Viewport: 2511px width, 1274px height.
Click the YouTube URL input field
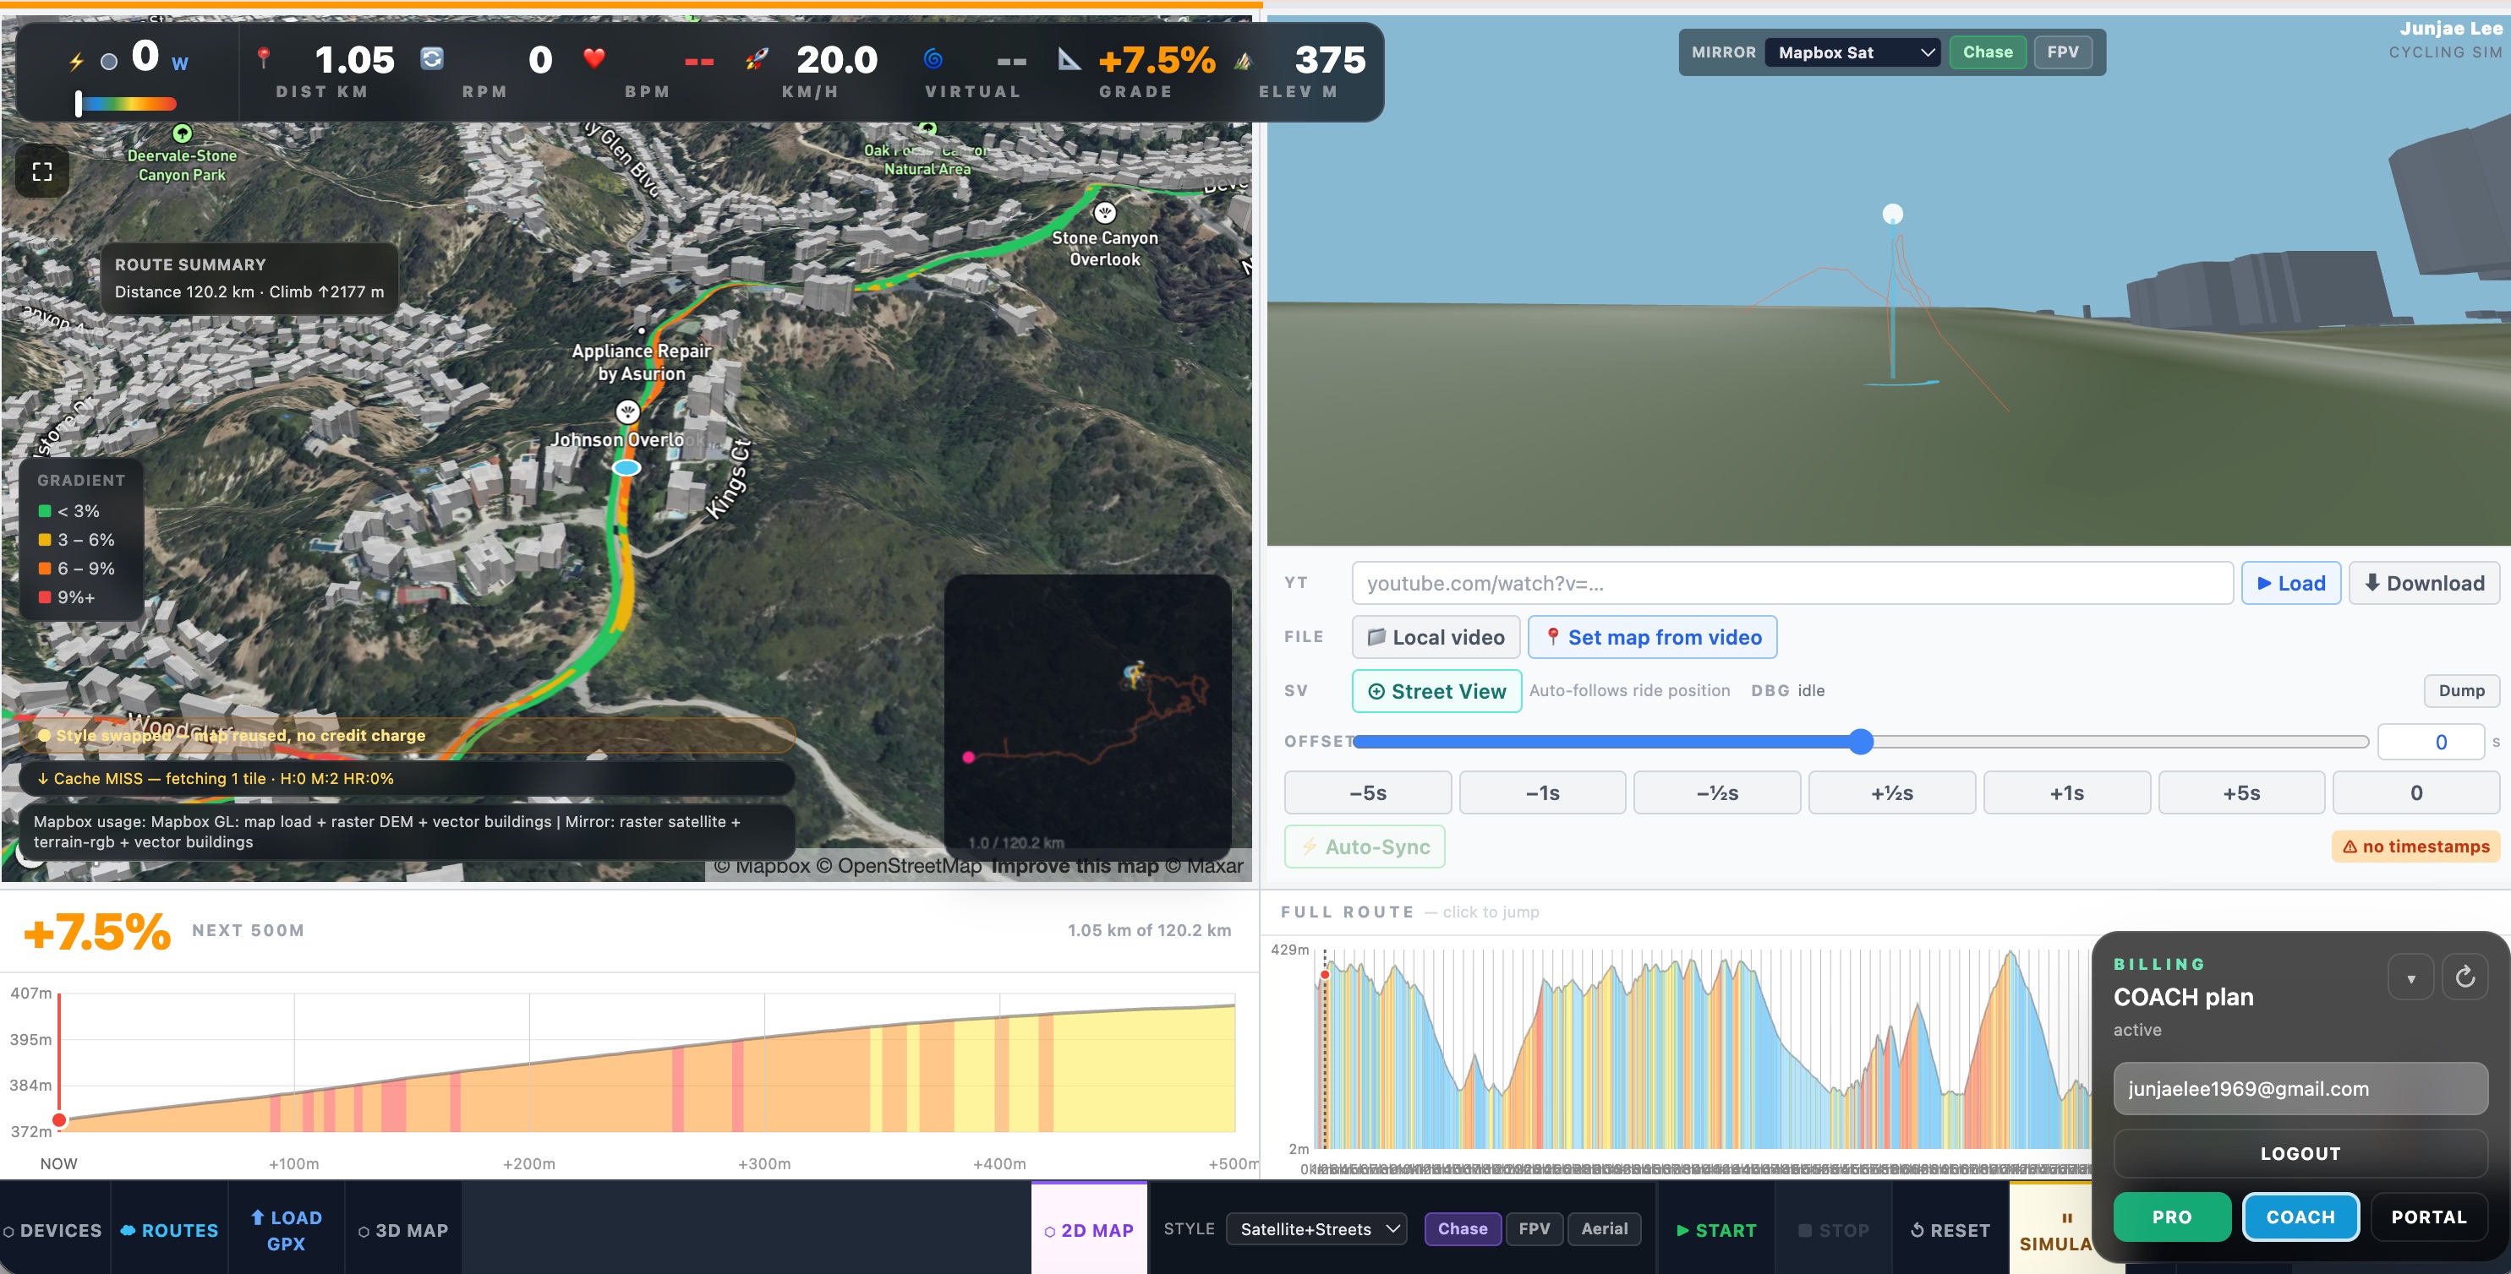point(1791,584)
